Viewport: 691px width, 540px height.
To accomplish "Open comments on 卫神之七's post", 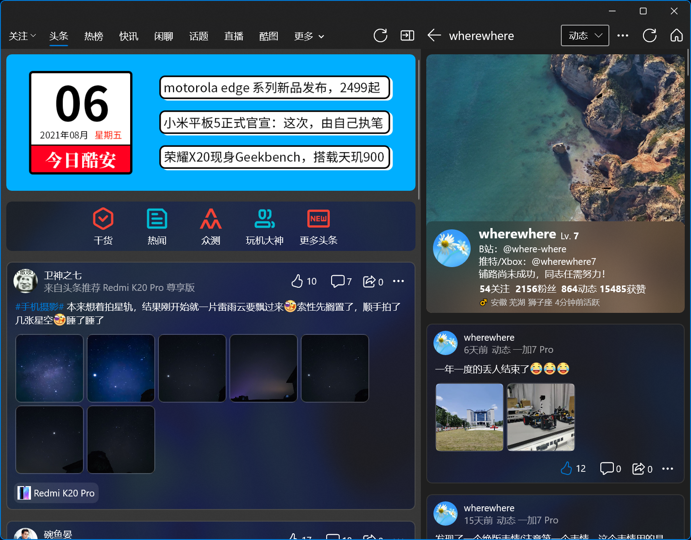I will point(341,281).
